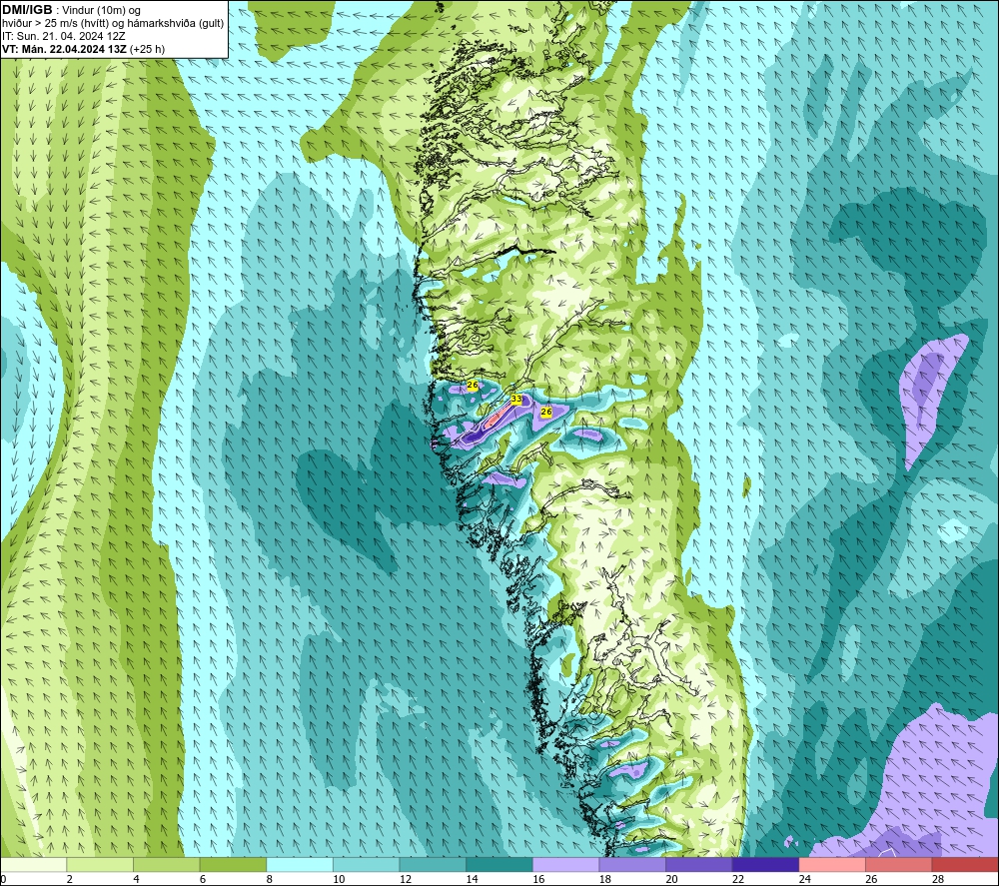This screenshot has width=999, height=886.
Task: Click the legend scale number 4
Action: 135,880
